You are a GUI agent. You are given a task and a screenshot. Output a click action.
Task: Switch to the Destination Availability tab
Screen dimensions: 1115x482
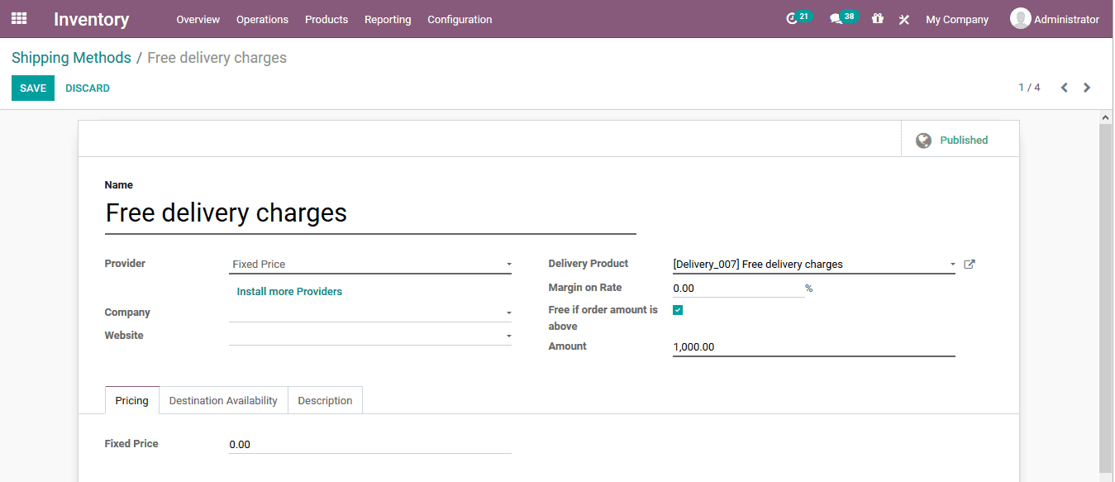223,400
